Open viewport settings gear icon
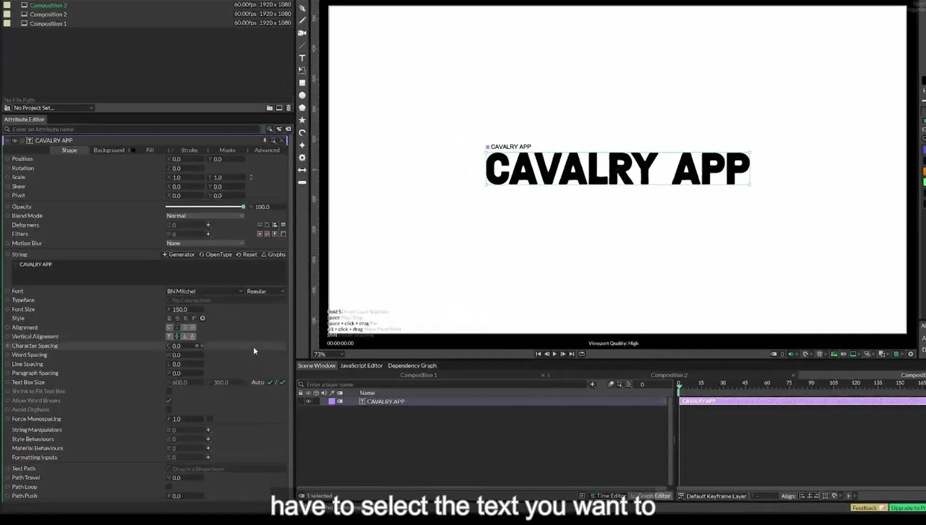The width and height of the screenshot is (926, 525). (x=911, y=354)
